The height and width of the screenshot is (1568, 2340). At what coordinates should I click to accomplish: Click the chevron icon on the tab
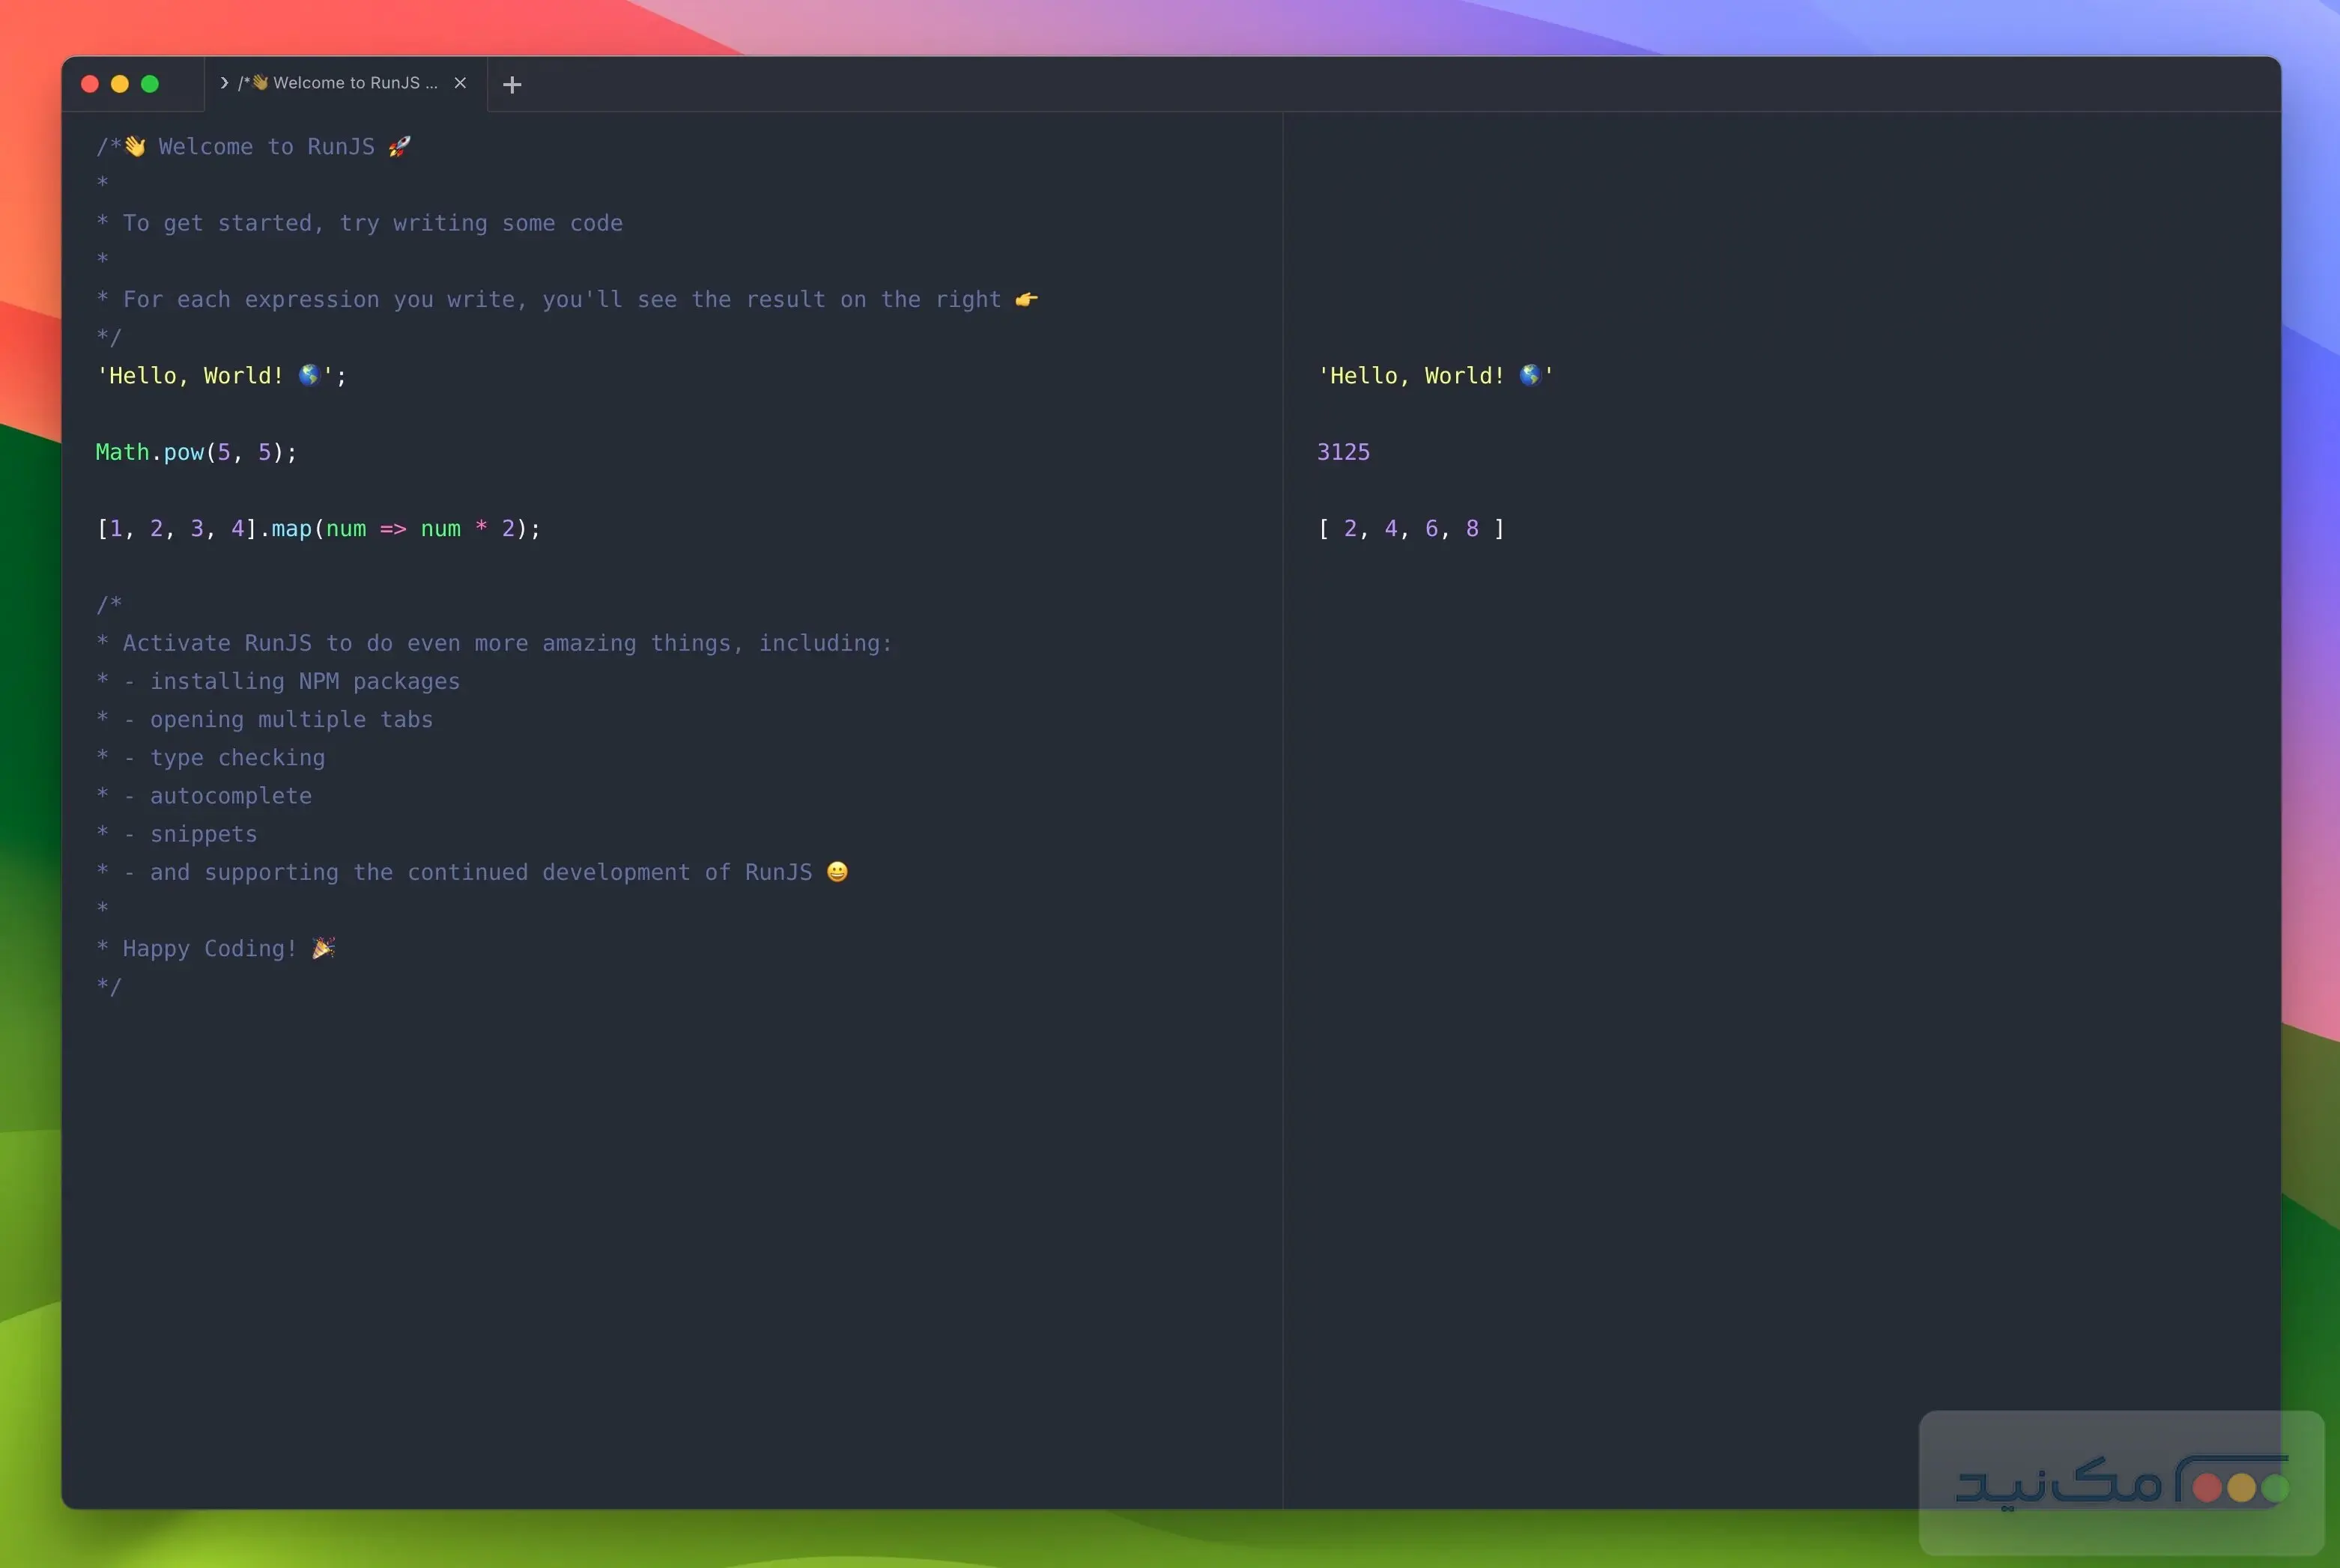click(224, 83)
